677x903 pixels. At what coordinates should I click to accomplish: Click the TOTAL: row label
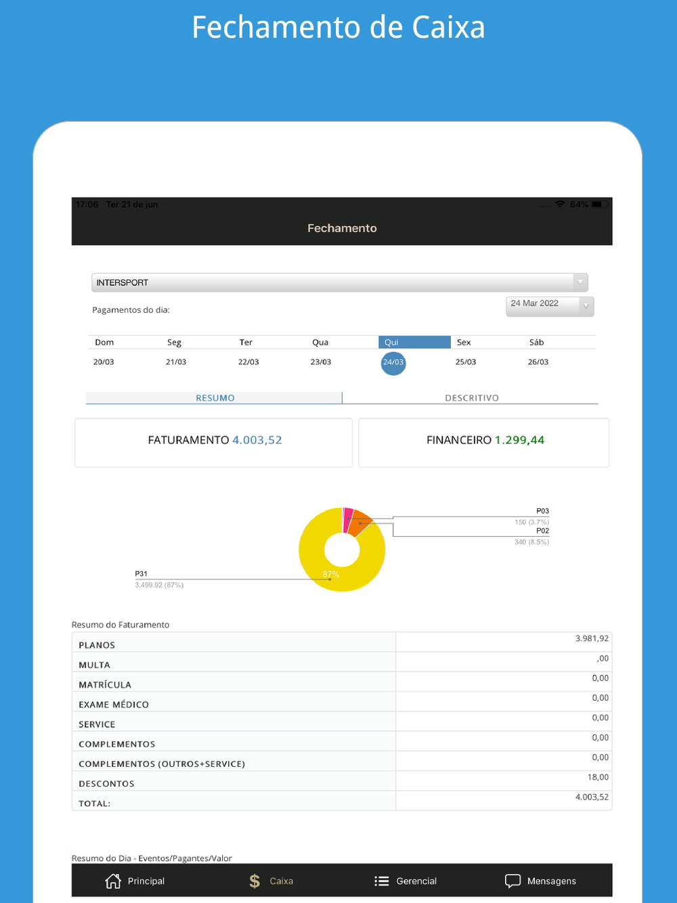95,803
